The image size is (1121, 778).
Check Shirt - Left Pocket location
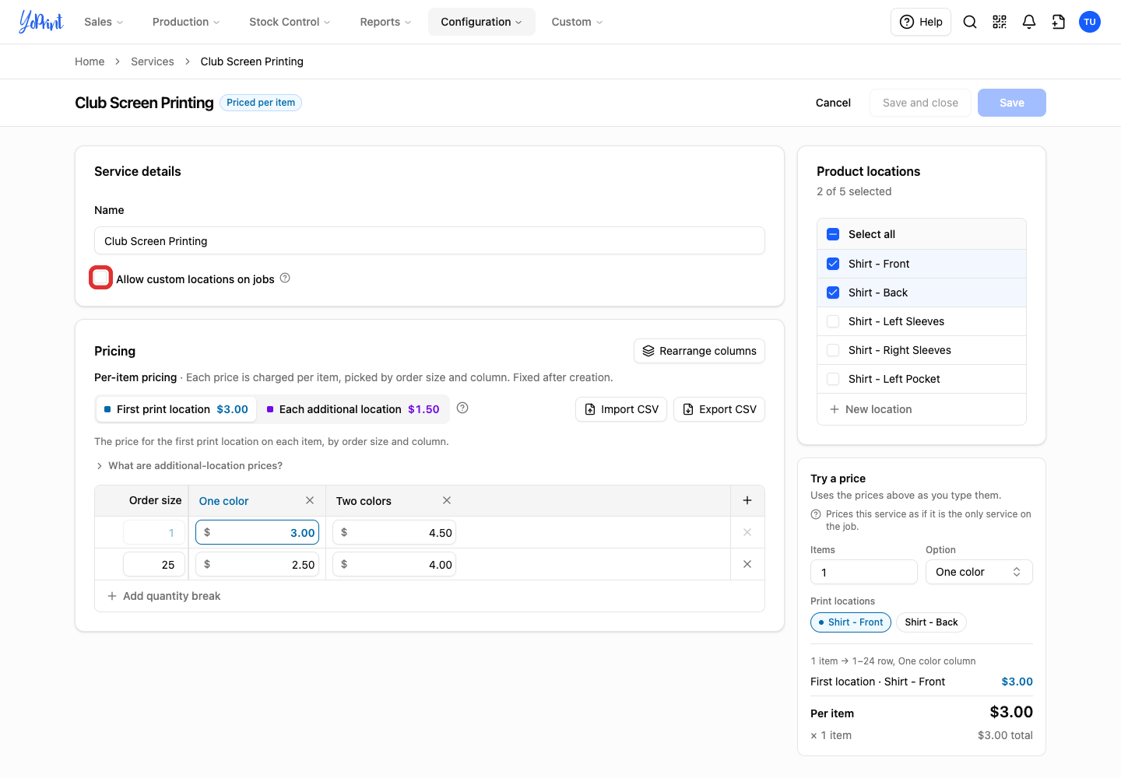click(x=833, y=379)
